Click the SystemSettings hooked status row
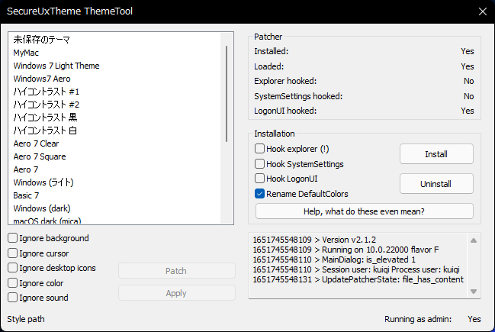The height and width of the screenshot is (332, 495). [x=364, y=96]
